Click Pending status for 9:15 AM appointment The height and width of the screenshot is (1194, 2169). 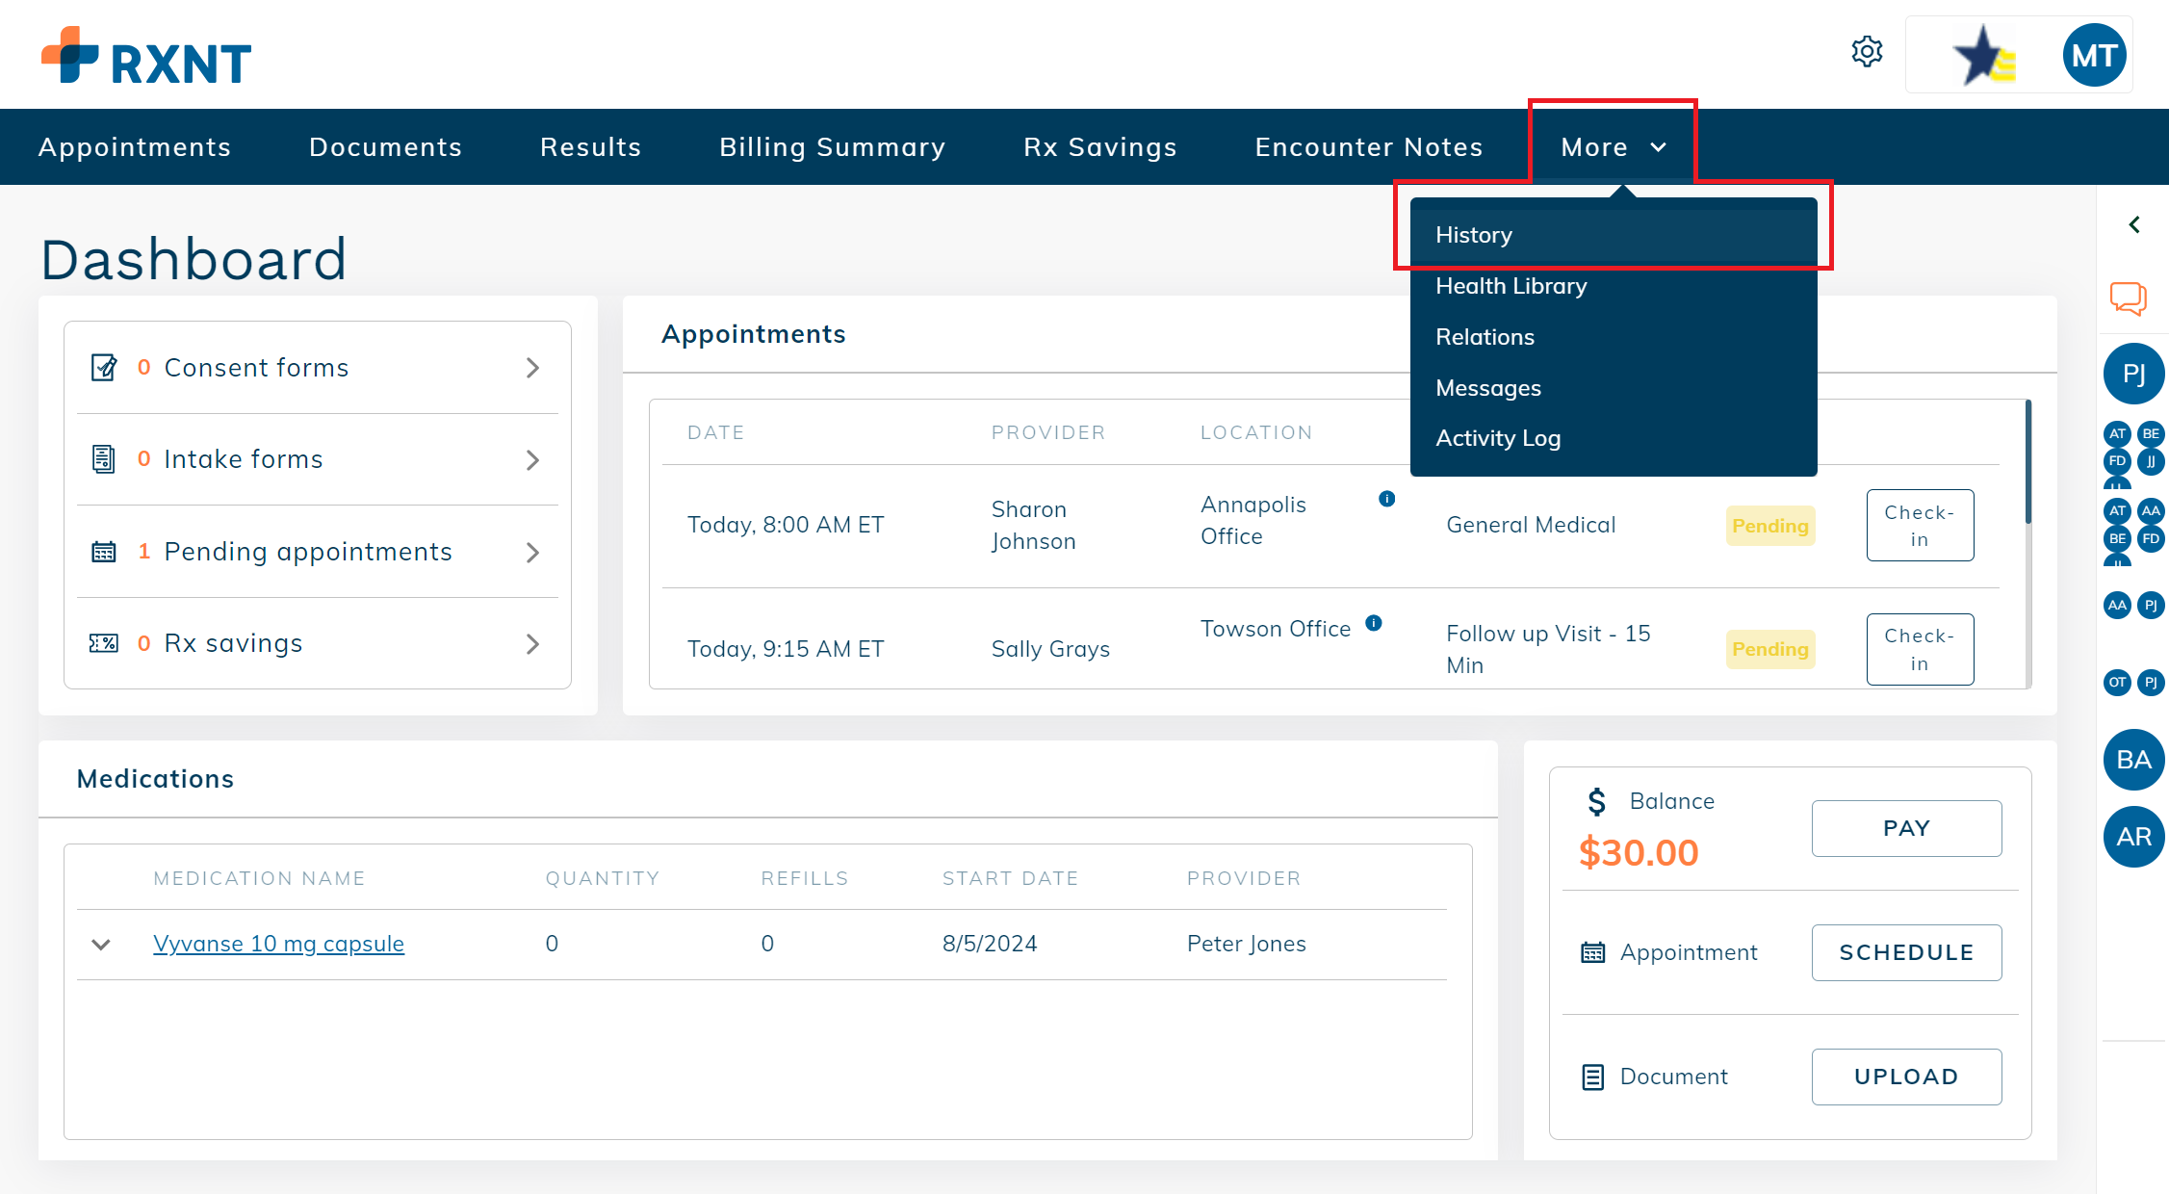coord(1770,649)
